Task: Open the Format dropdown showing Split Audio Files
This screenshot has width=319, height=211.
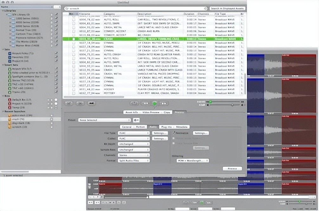Action: (134, 161)
